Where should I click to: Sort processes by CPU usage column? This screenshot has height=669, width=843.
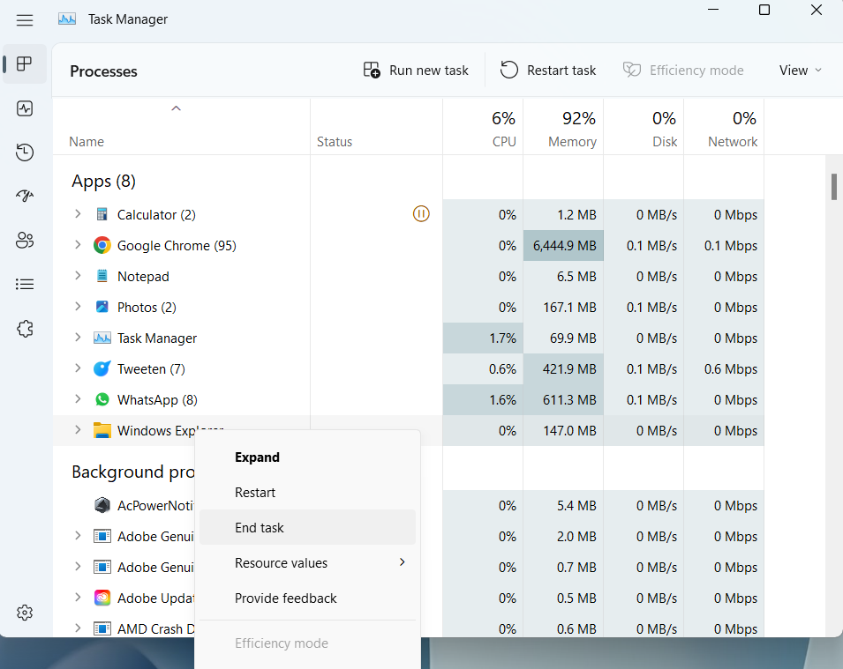tap(483, 128)
